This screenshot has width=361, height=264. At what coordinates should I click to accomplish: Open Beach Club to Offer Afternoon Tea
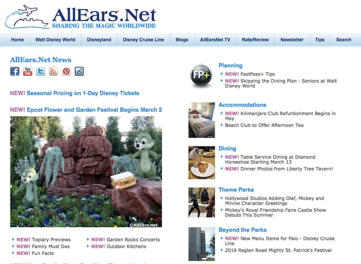(264, 125)
